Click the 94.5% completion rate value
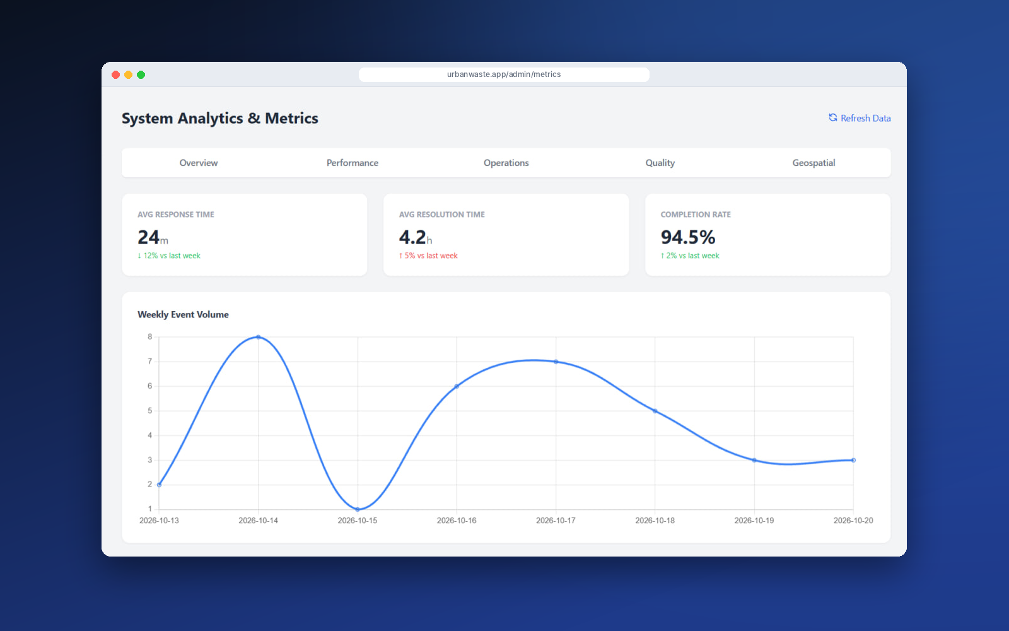This screenshot has height=631, width=1009. click(688, 237)
